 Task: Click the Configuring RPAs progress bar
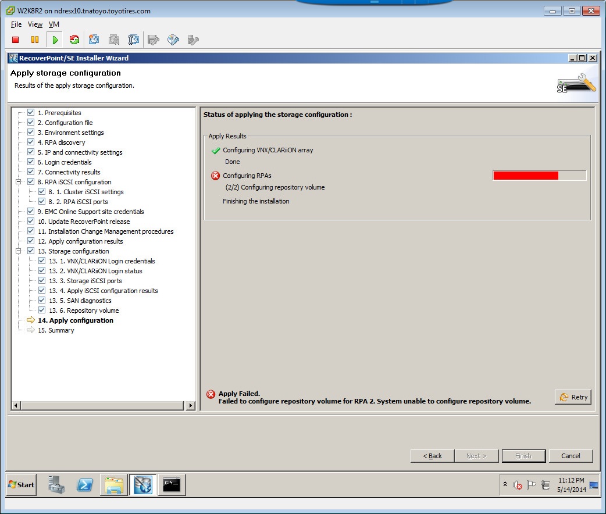pyautogui.click(x=539, y=175)
